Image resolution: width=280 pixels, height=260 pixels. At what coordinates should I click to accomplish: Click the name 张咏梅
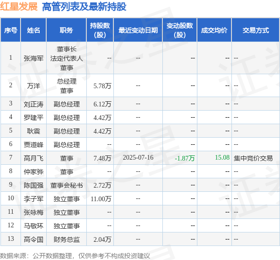pos(34,212)
